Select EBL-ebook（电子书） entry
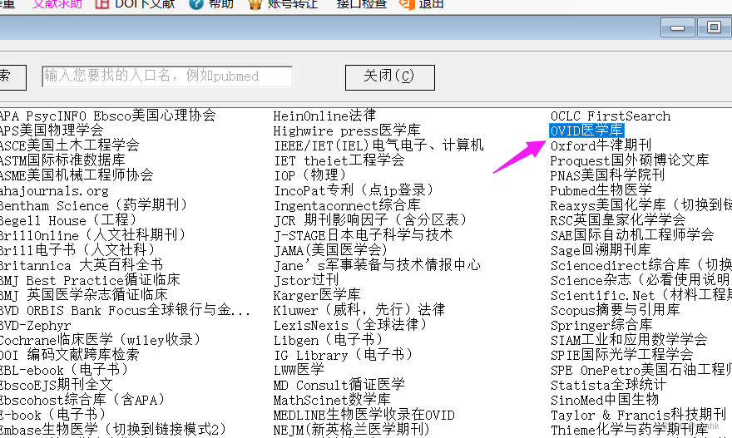 64,370
